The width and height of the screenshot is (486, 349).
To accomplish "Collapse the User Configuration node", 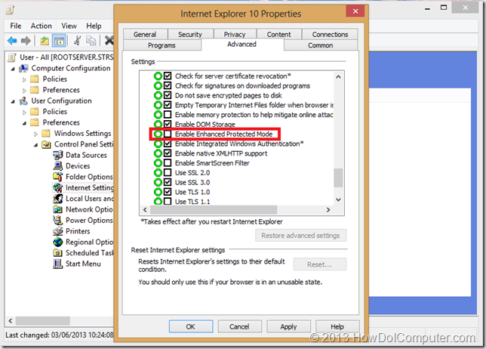I will point(13,101).
